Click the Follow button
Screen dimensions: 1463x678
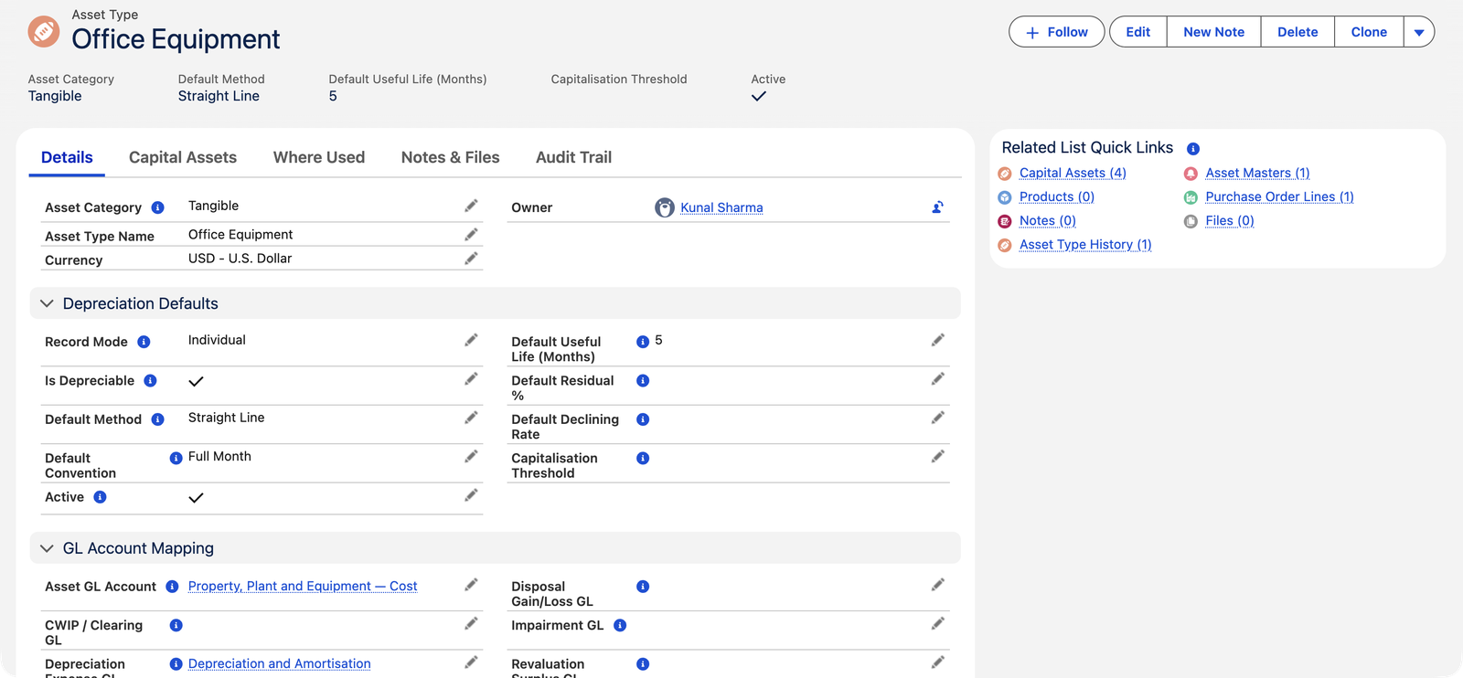click(x=1057, y=32)
